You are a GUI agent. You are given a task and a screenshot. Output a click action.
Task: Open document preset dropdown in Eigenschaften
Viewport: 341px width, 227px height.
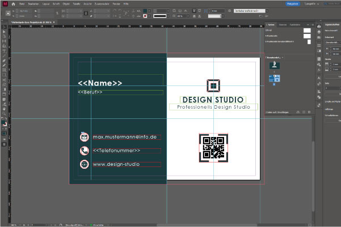coord(333,42)
